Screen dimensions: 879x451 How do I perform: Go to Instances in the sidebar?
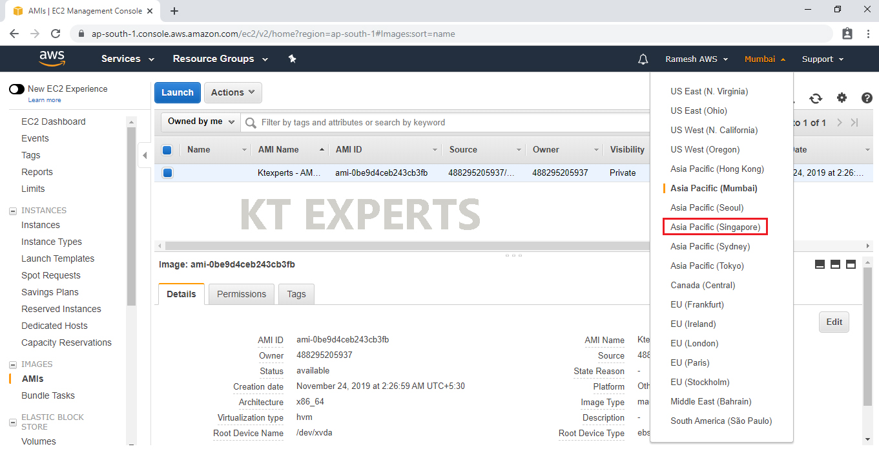coord(40,225)
